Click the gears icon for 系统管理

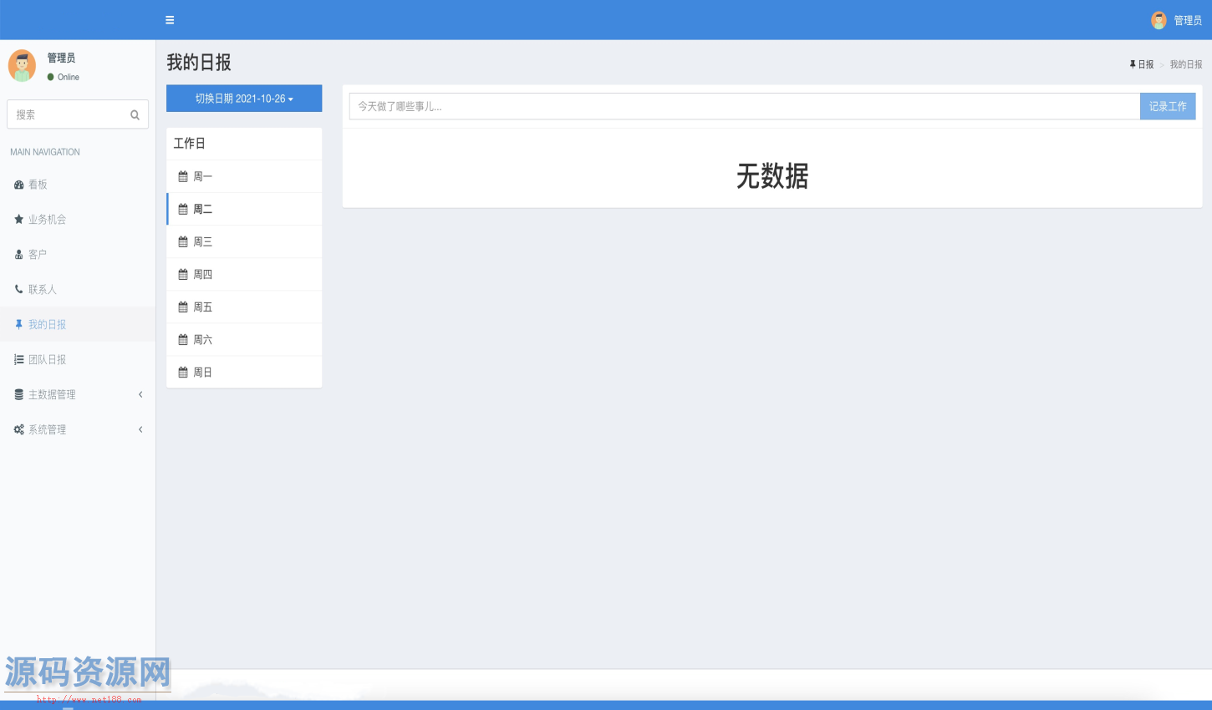click(x=18, y=430)
